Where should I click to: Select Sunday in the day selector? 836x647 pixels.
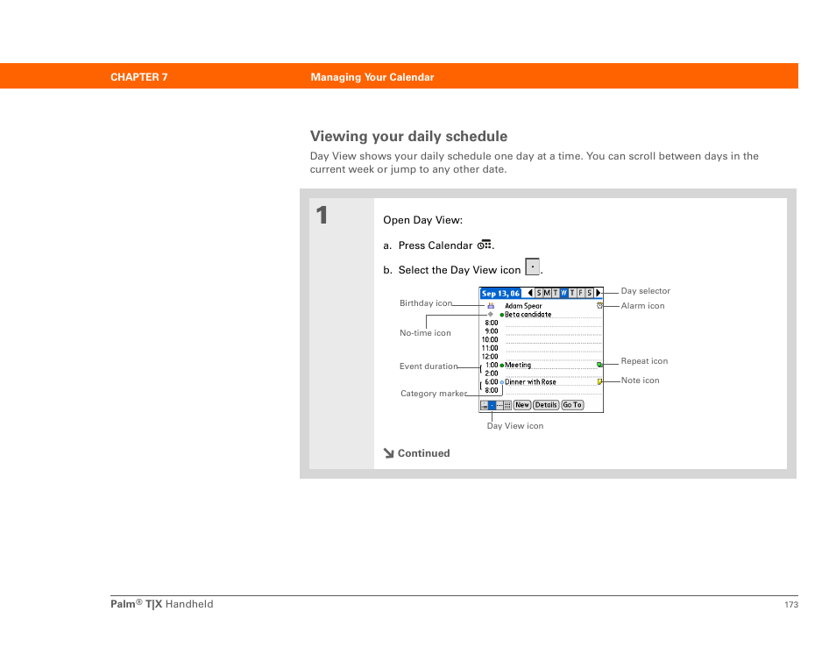[539, 293]
